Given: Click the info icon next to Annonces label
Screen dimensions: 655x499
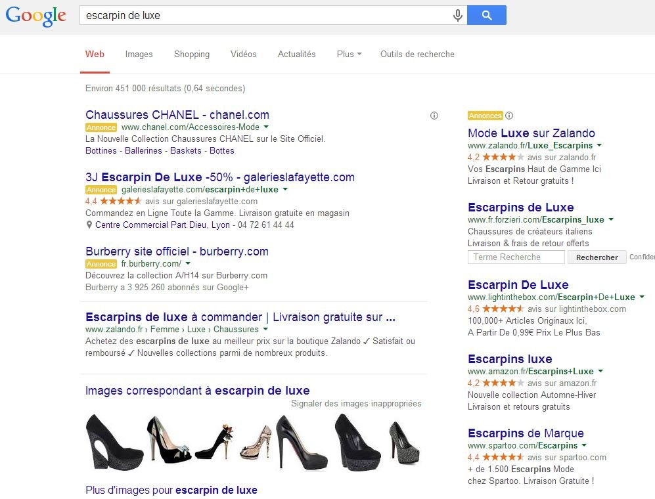Looking at the screenshot, I should tap(508, 116).
